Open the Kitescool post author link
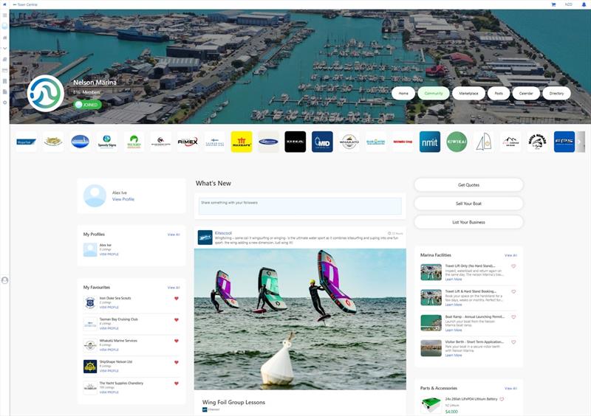591x416 pixels. coord(223,233)
